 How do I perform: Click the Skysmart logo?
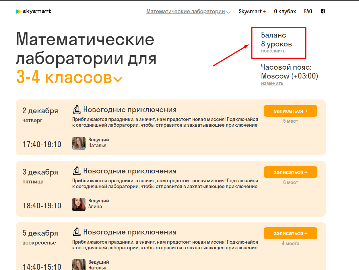(34, 11)
